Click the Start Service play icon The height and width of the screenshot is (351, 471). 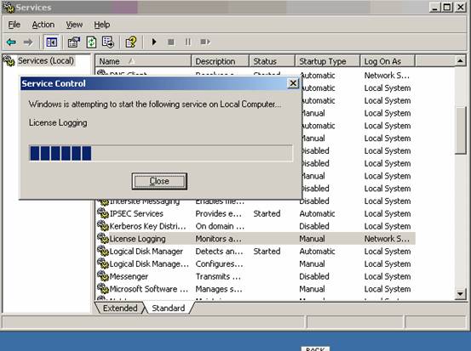(154, 42)
